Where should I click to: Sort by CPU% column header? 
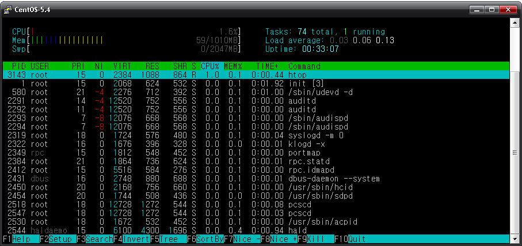point(210,66)
